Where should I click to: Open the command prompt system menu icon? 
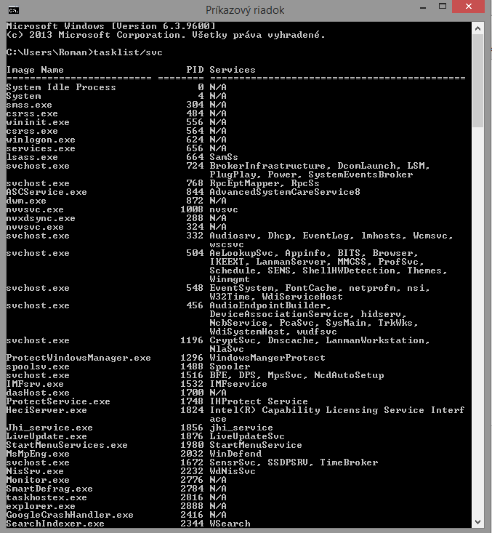coord(14,10)
